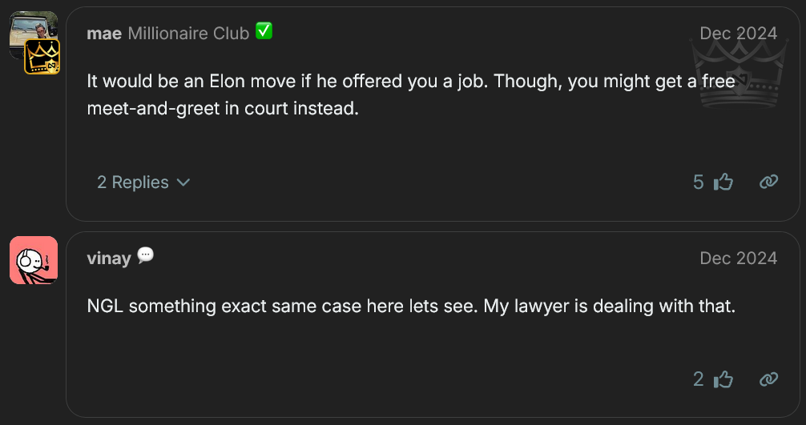
Task: Click the Dec 2024 date on mae's comment
Action: [x=738, y=34]
